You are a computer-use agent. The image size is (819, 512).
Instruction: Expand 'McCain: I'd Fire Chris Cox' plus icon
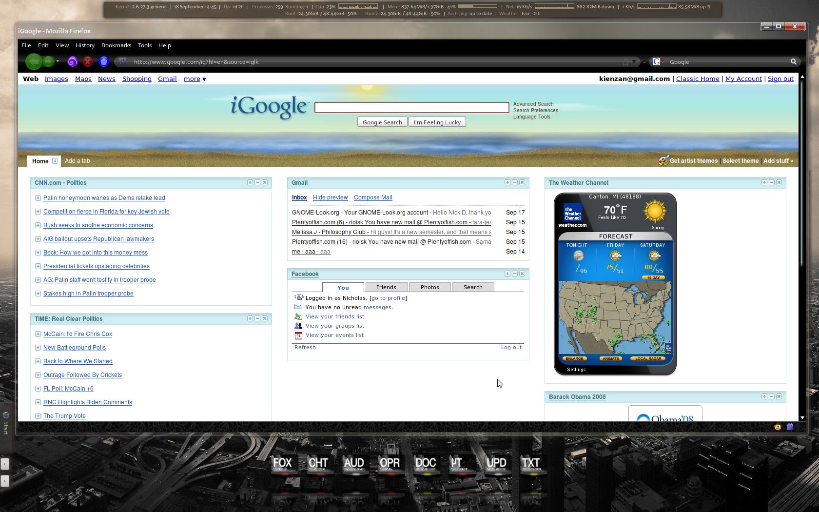tap(38, 334)
